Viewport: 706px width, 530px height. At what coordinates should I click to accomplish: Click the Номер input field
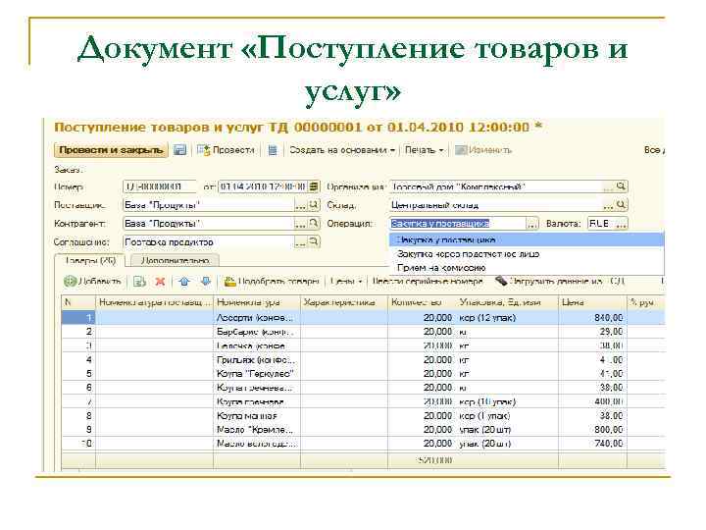coord(160,186)
